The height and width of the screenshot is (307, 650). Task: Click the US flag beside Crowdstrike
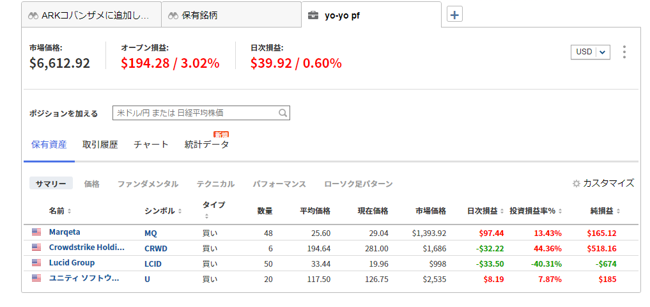tap(36, 248)
